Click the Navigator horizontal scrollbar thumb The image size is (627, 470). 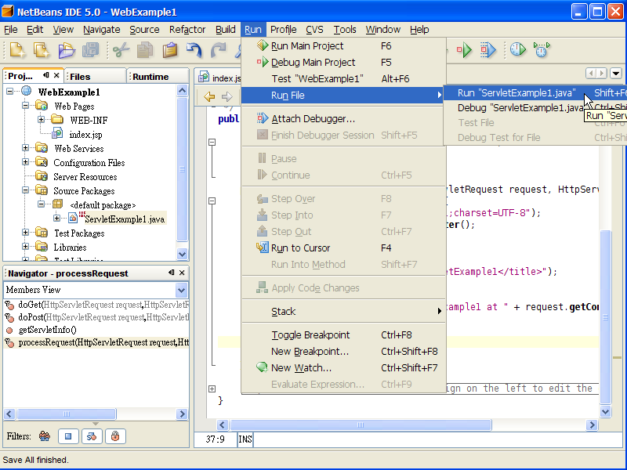click(67, 414)
